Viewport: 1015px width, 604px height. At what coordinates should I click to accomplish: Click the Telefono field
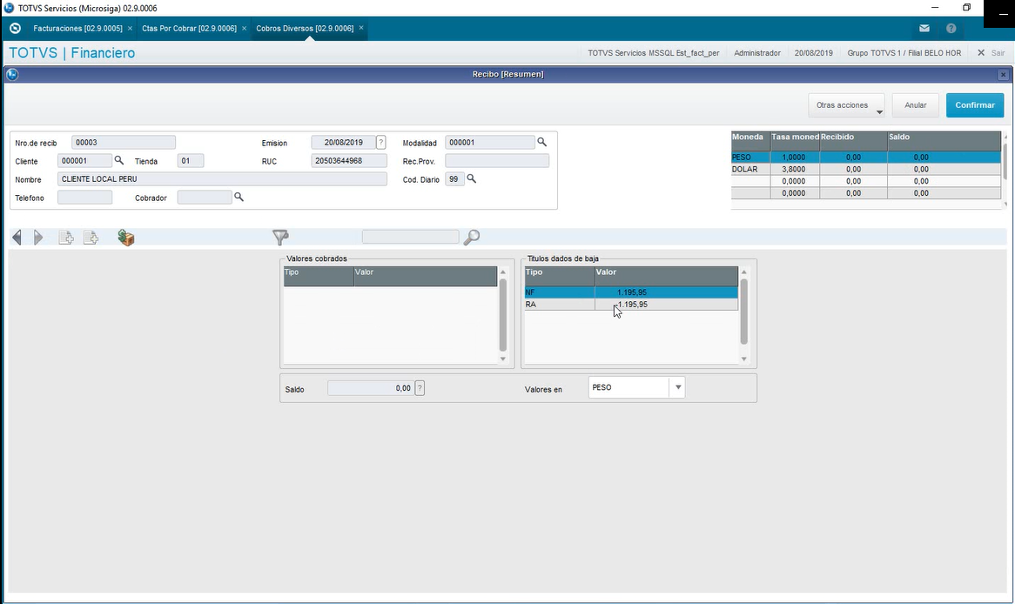pyautogui.click(x=84, y=198)
